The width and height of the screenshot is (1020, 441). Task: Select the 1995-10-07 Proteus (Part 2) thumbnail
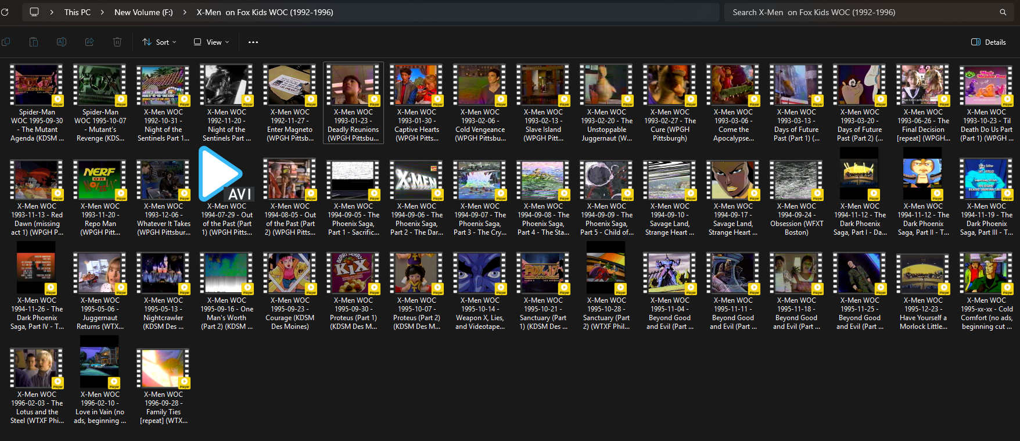(416, 273)
